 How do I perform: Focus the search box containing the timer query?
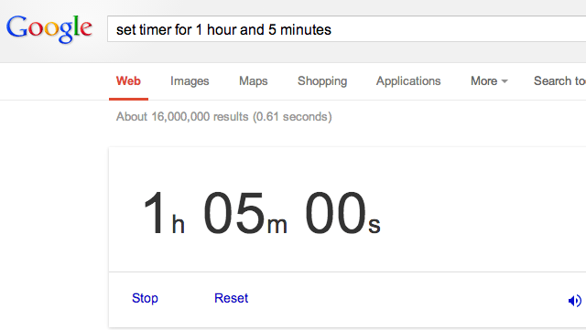click(346, 29)
